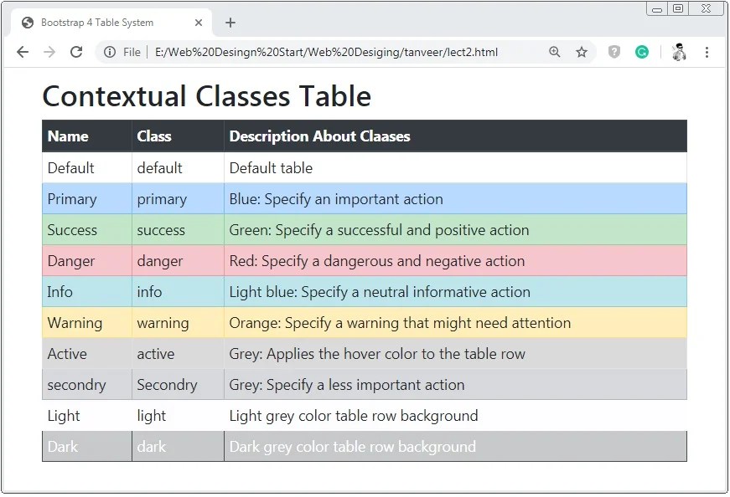
Task: Reload the lect2.html page
Action: click(76, 52)
